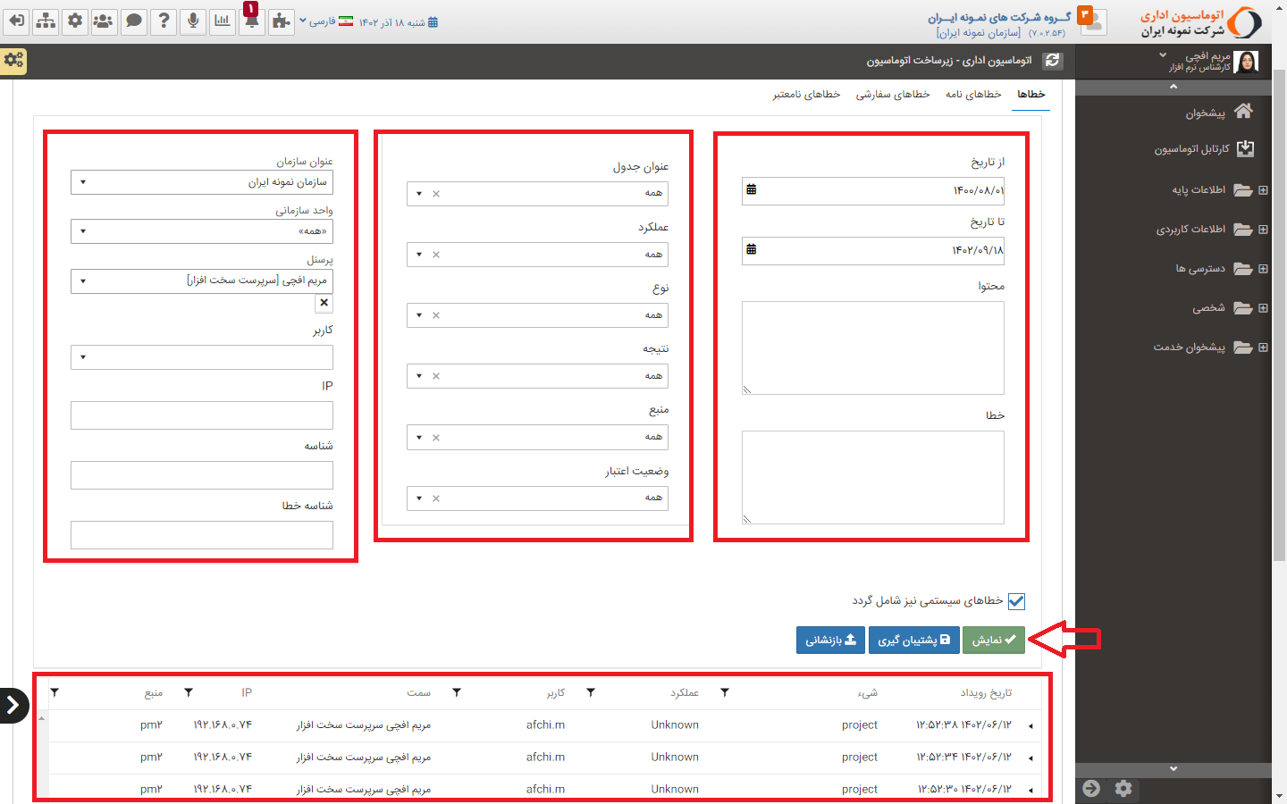
Task: Click the statistics bar chart icon
Action: tap(223, 19)
